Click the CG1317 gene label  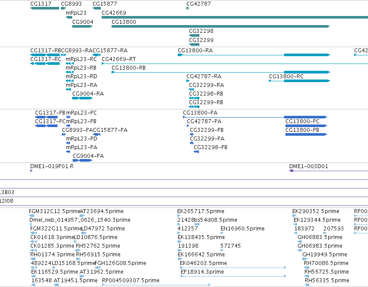pyautogui.click(x=41, y=4)
